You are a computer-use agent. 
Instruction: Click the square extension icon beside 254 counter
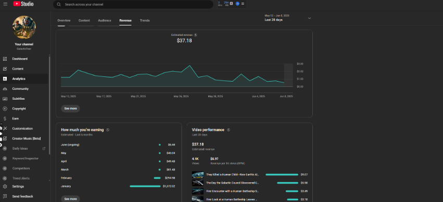point(231,4)
